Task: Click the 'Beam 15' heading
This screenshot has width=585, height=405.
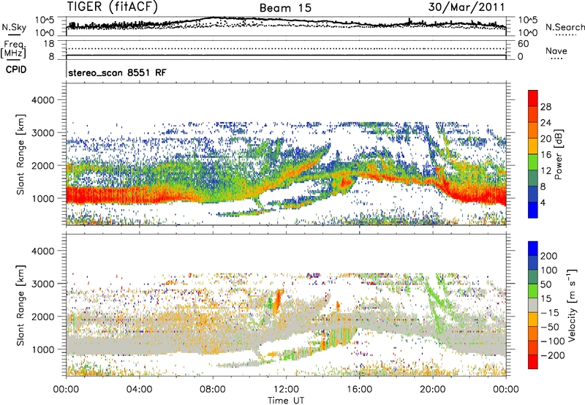Action: coord(285,8)
